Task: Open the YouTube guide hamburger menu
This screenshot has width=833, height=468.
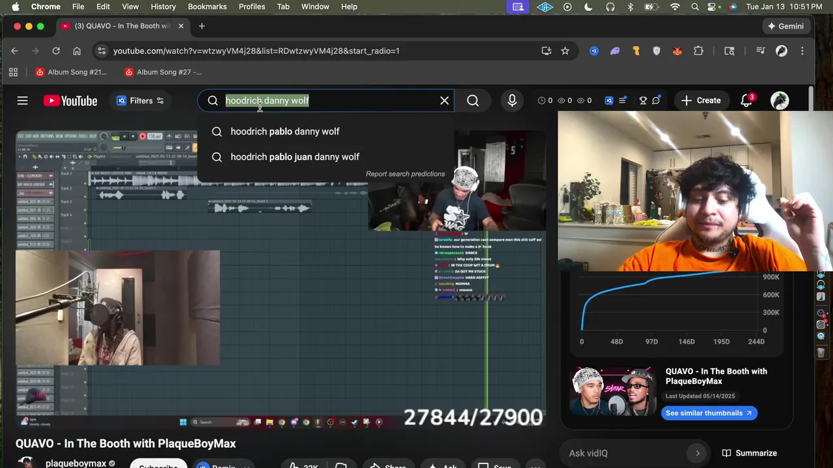Action: 22,101
